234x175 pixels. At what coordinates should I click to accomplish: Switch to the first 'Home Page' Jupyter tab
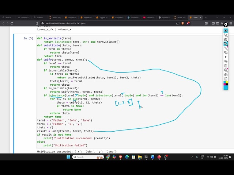coord(55,17)
